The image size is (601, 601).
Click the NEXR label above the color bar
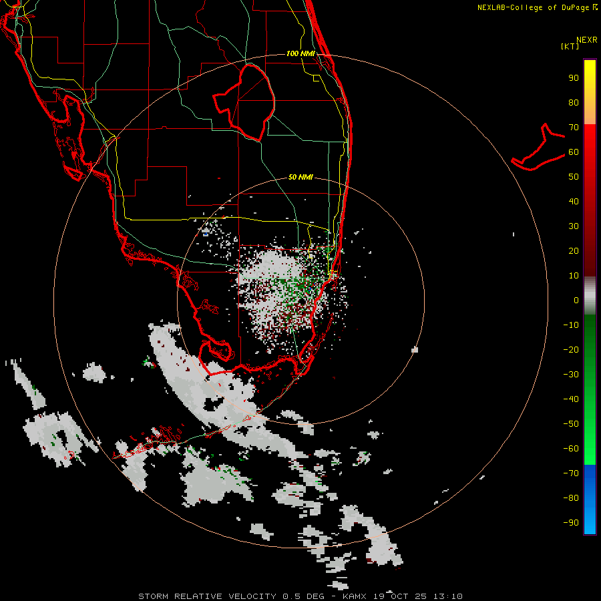(x=587, y=40)
